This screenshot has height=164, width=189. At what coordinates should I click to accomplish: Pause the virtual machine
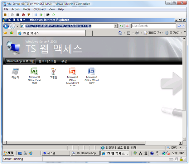click(x=36, y=15)
